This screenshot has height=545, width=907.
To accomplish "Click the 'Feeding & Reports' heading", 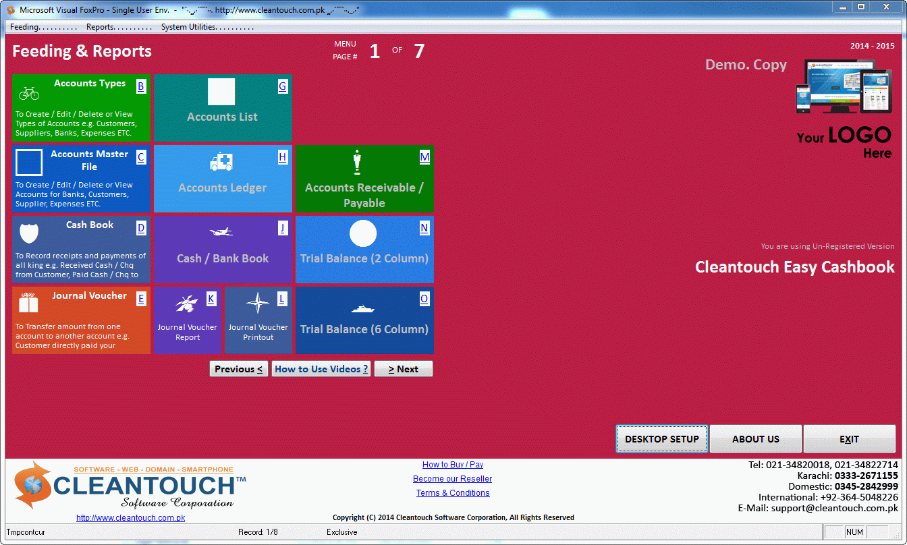I will [82, 51].
